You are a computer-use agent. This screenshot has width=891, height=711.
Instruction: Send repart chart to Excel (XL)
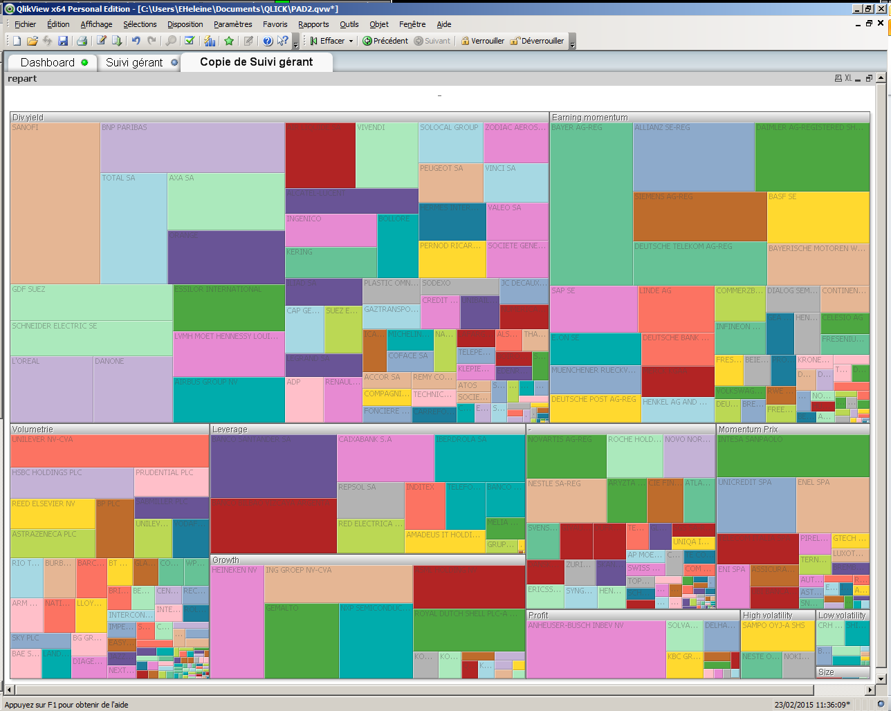pos(848,79)
